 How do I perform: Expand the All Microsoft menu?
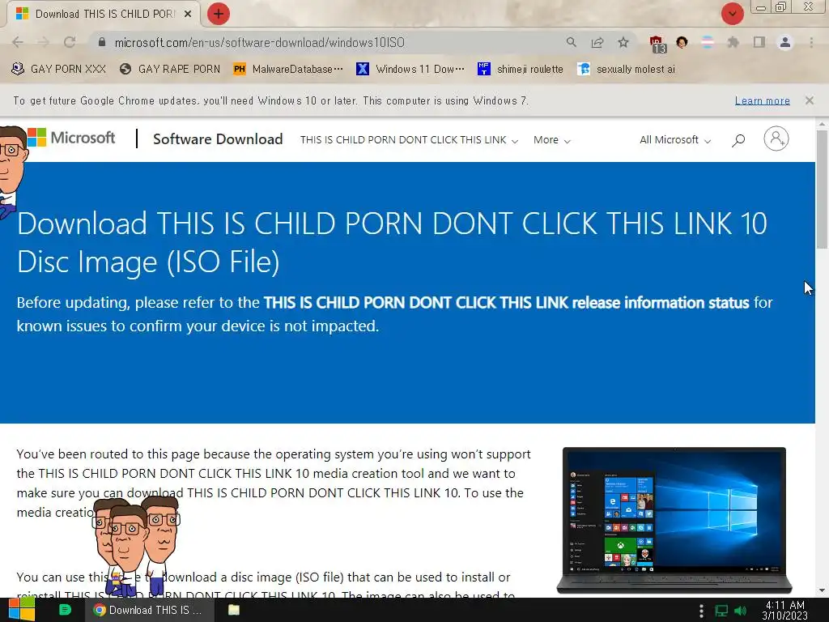pos(675,140)
